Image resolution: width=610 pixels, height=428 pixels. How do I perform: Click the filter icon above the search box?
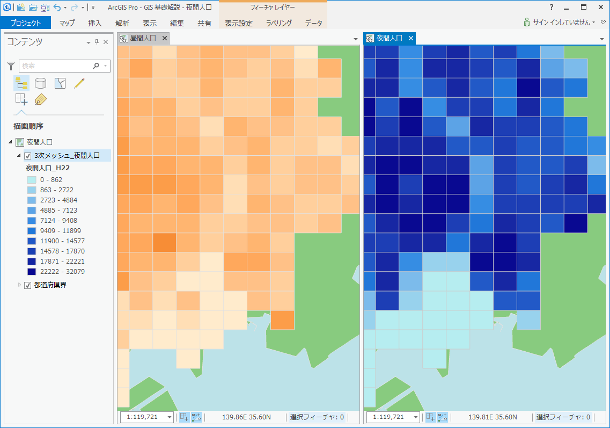(10, 66)
